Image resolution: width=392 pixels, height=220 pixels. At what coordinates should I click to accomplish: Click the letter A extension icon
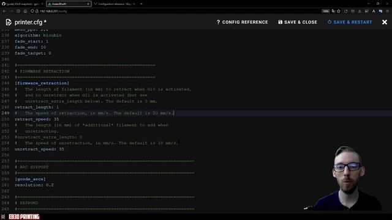374,11
